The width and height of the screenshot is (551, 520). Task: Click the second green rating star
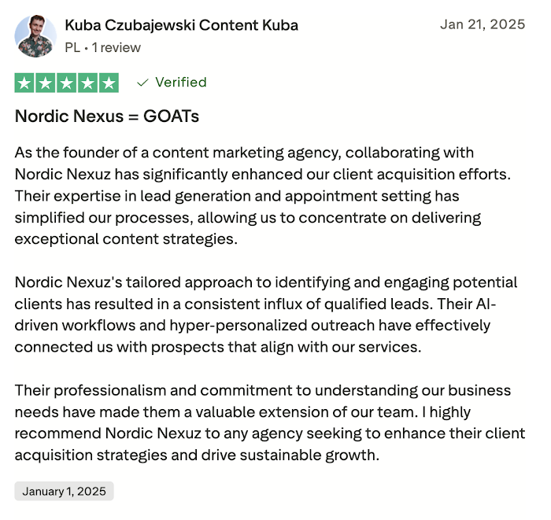(46, 83)
